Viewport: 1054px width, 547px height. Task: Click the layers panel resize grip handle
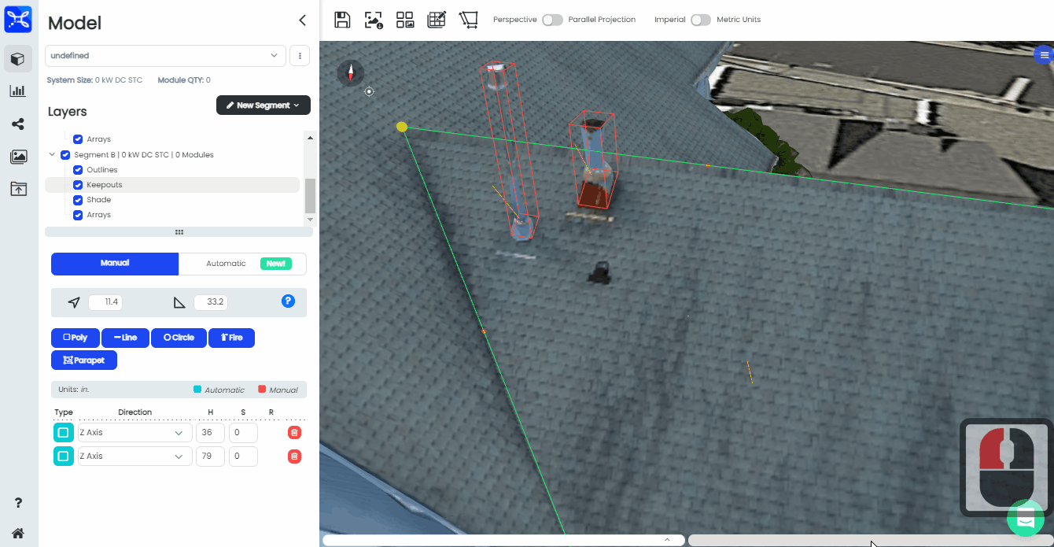pyautogui.click(x=179, y=232)
